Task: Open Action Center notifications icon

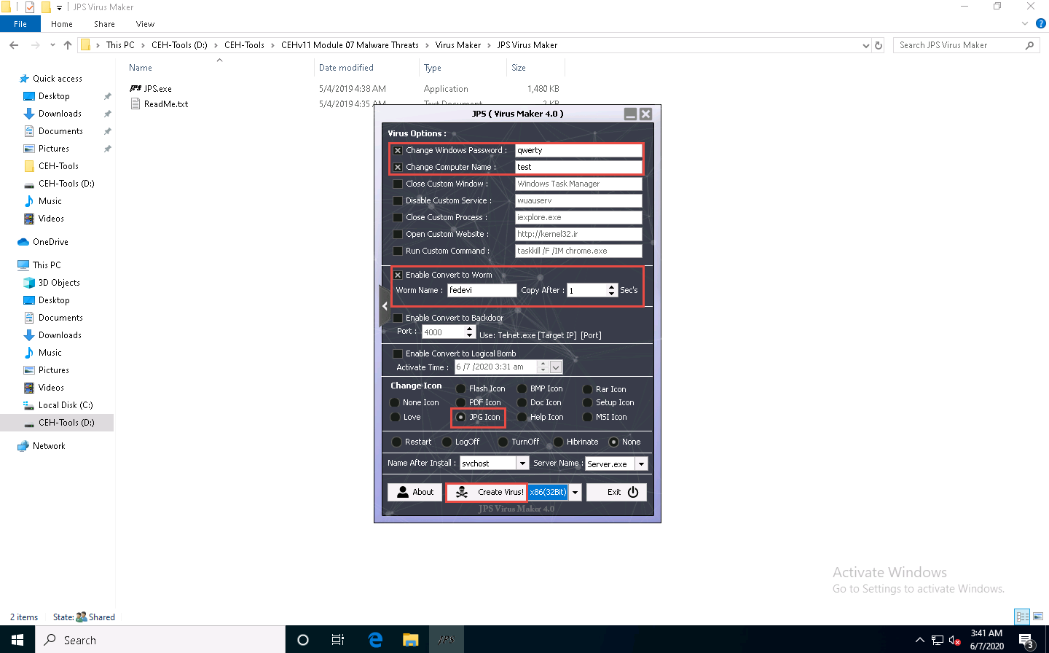Action: tap(1026, 641)
